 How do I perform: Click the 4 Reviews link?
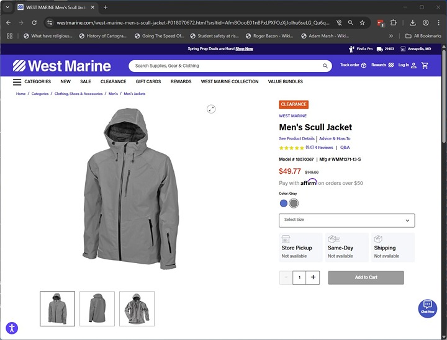[x=324, y=148]
